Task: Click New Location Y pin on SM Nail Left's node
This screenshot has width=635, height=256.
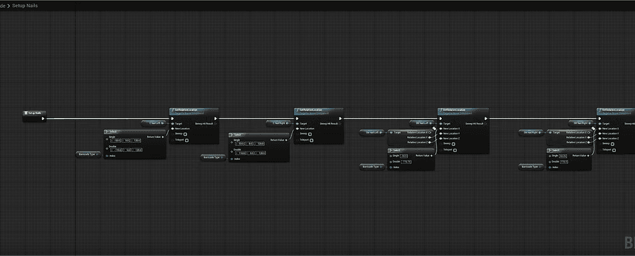Action: [440, 133]
